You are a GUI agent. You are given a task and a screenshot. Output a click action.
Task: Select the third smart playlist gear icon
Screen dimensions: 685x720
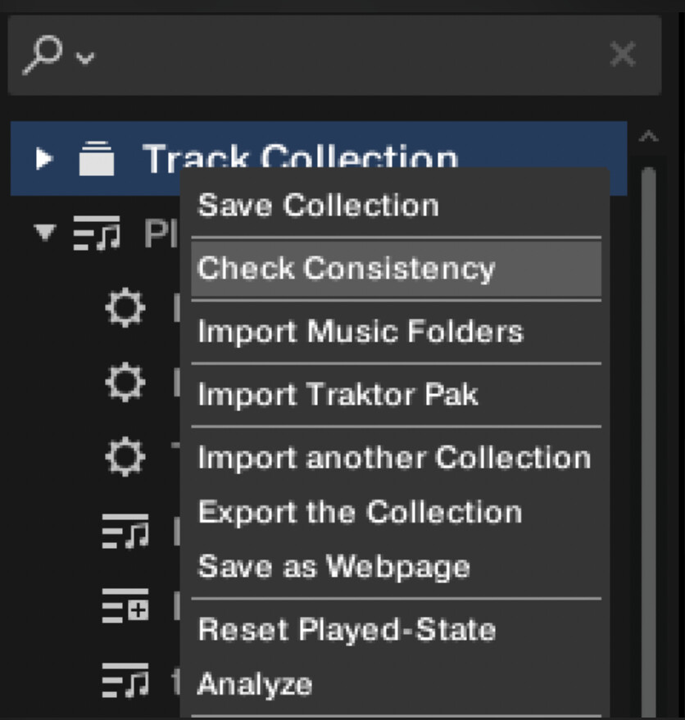[125, 456]
